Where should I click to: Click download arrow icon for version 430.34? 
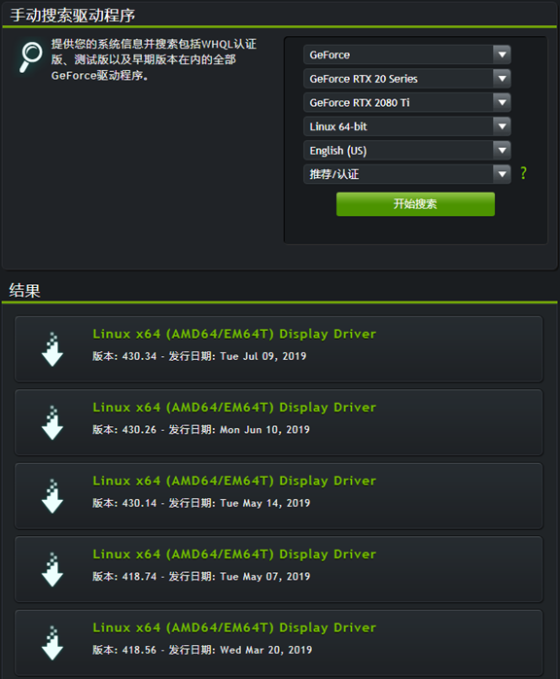click(52, 349)
